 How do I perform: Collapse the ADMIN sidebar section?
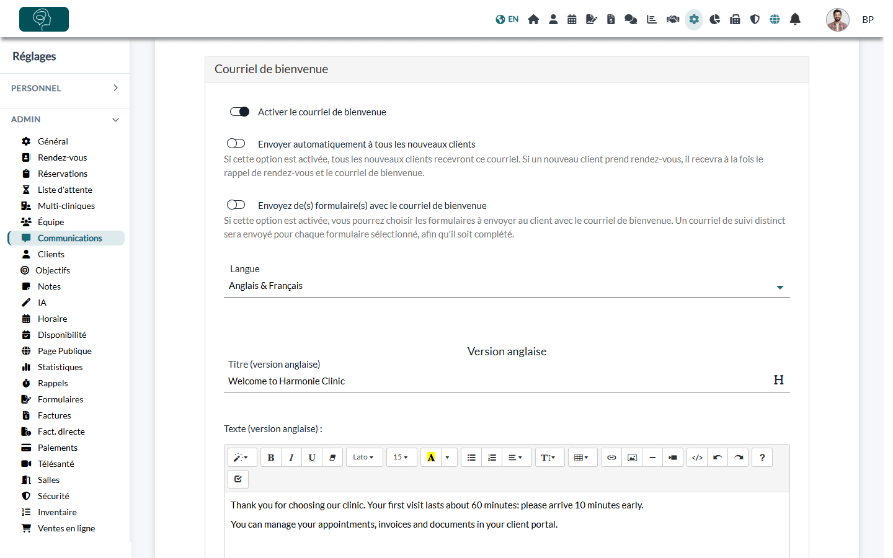coord(64,119)
